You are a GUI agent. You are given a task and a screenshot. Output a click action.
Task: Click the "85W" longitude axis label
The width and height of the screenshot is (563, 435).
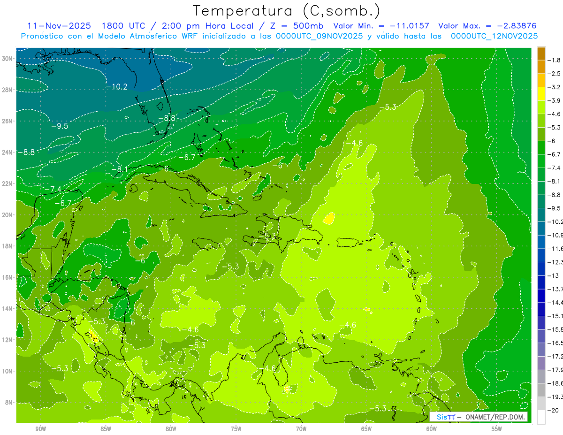(106, 429)
